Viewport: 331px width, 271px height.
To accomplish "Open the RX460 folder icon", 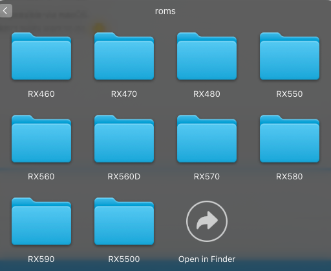I will 41,56.
